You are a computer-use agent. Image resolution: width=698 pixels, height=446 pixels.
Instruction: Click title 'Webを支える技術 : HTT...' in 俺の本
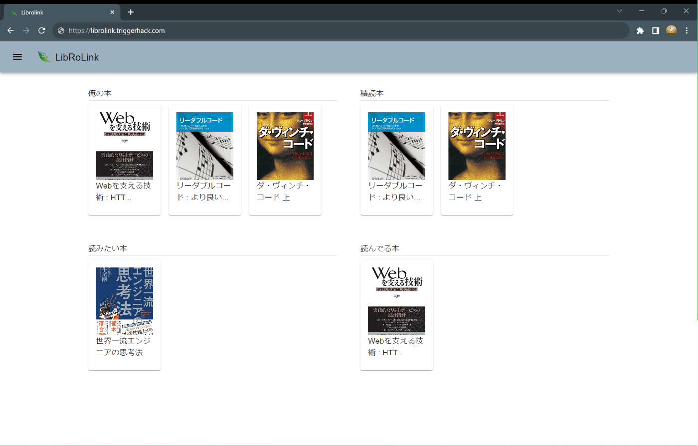(x=124, y=191)
